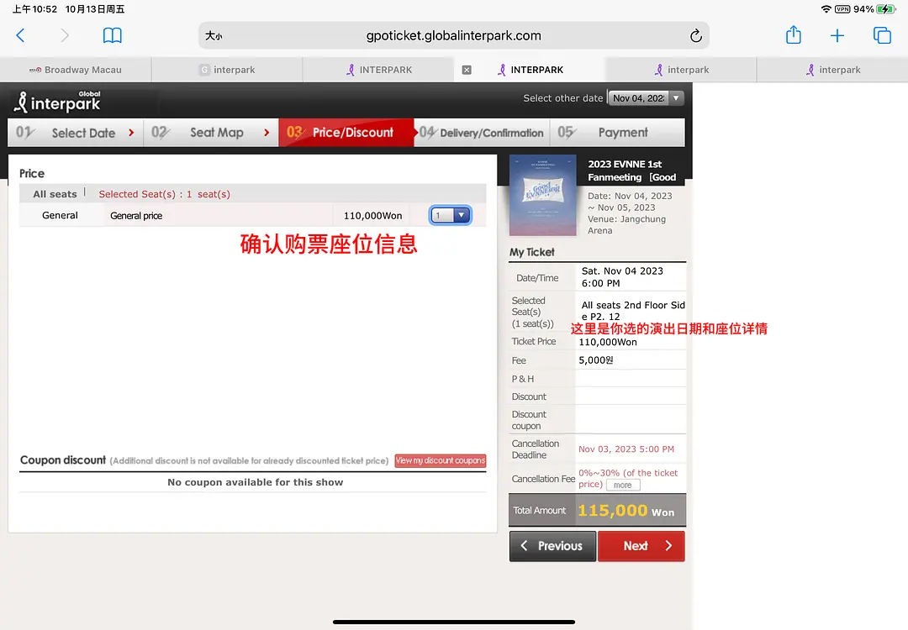908x630 pixels.
Task: Go to step 01 Select Date
Action: 76,133
